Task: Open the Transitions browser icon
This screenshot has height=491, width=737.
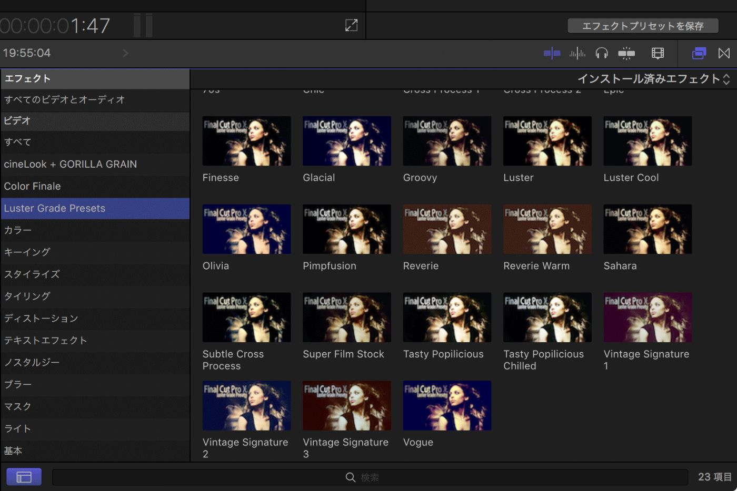Action: pyautogui.click(x=724, y=53)
